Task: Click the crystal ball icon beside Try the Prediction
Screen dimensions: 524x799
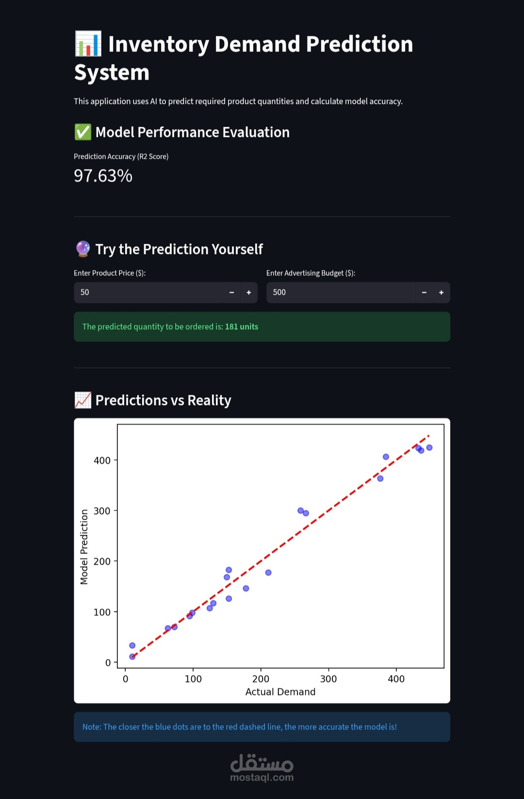Action: [x=83, y=249]
